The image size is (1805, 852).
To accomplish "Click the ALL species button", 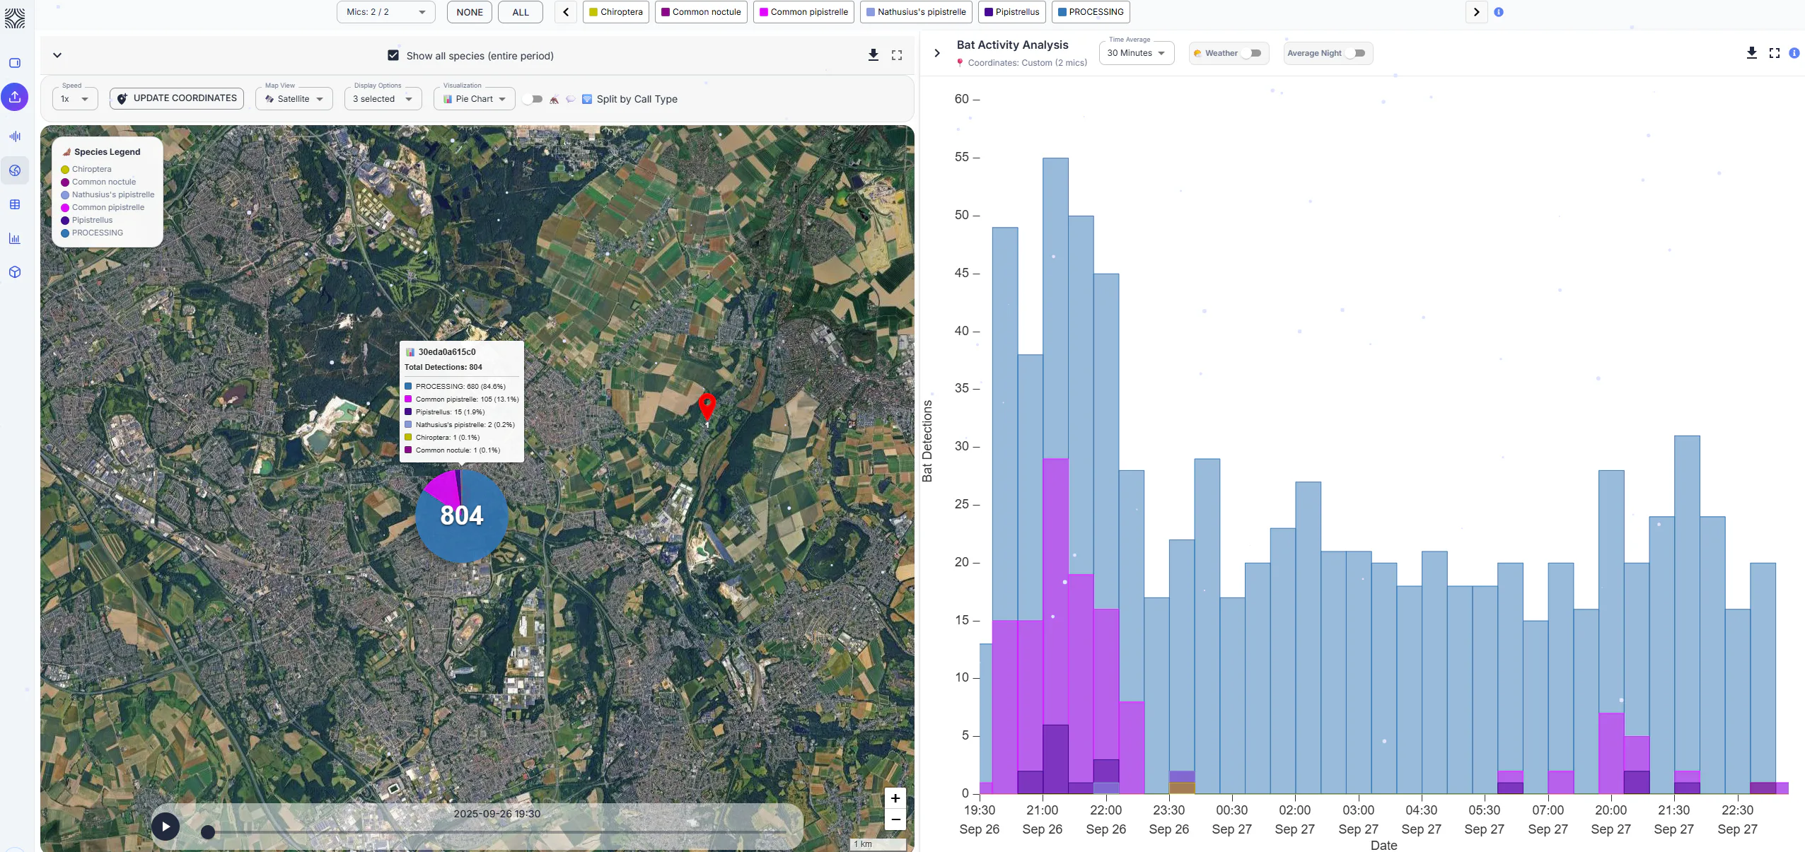I will tap(521, 12).
